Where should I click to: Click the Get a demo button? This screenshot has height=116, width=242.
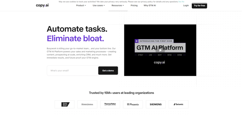(108, 71)
